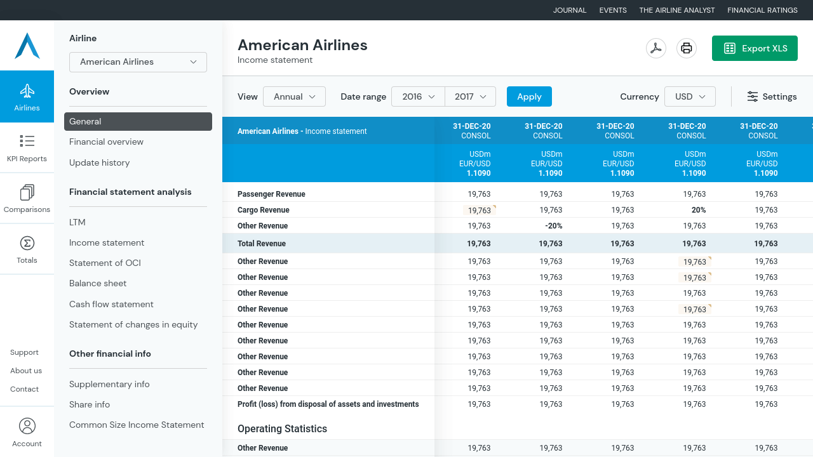
Task: Click the Apply button
Action: click(529, 96)
